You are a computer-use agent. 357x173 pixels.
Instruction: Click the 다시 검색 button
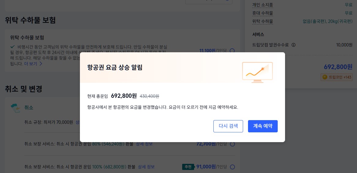pyautogui.click(x=228, y=126)
